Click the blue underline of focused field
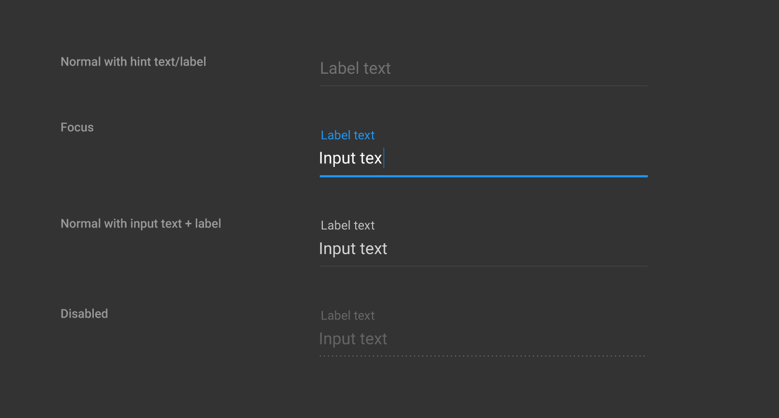Viewport: 779px width, 418px height. 483,176
